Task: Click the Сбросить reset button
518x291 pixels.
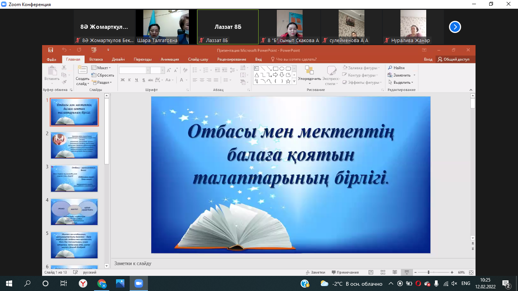Action: [103, 75]
